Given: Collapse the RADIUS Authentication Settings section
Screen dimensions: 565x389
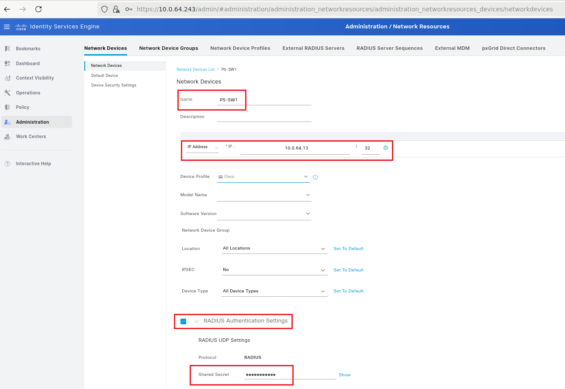Looking at the screenshot, I should pyautogui.click(x=197, y=321).
